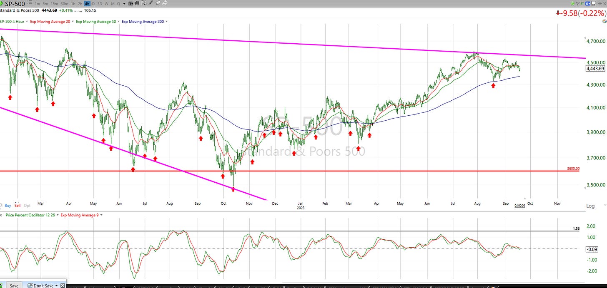Open Exp Moving Average 9 dropdown
Viewport: 607px width, 288px height.
(x=101, y=215)
